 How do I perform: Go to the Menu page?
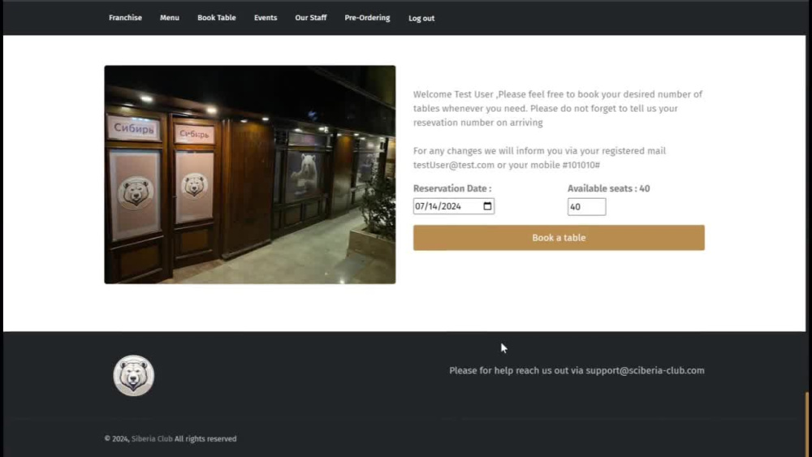point(170,18)
